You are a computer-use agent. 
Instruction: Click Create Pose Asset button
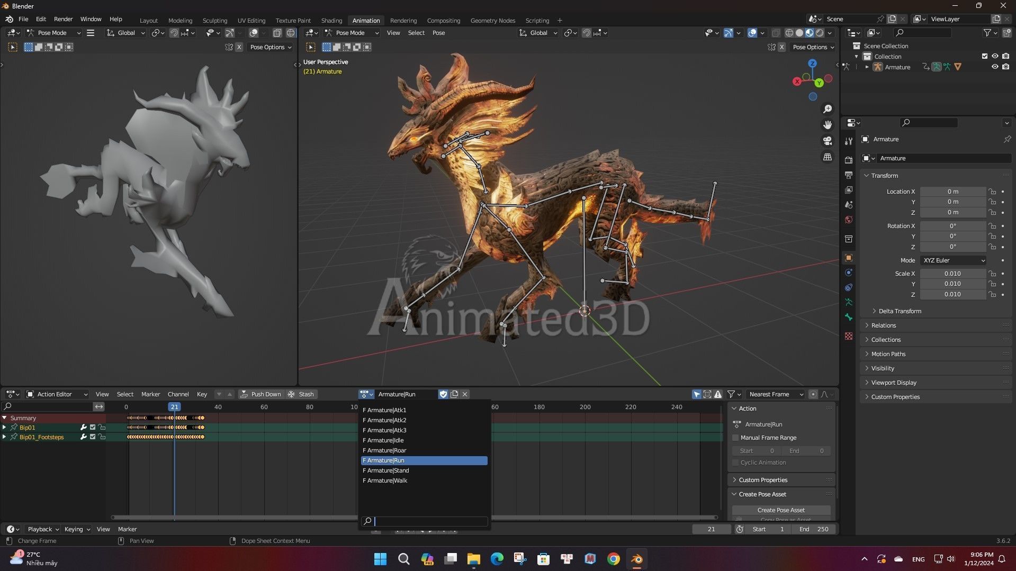click(781, 510)
